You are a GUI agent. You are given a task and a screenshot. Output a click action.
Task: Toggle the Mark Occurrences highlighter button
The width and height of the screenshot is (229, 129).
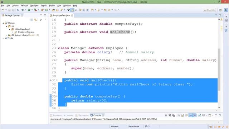pos(72,10)
